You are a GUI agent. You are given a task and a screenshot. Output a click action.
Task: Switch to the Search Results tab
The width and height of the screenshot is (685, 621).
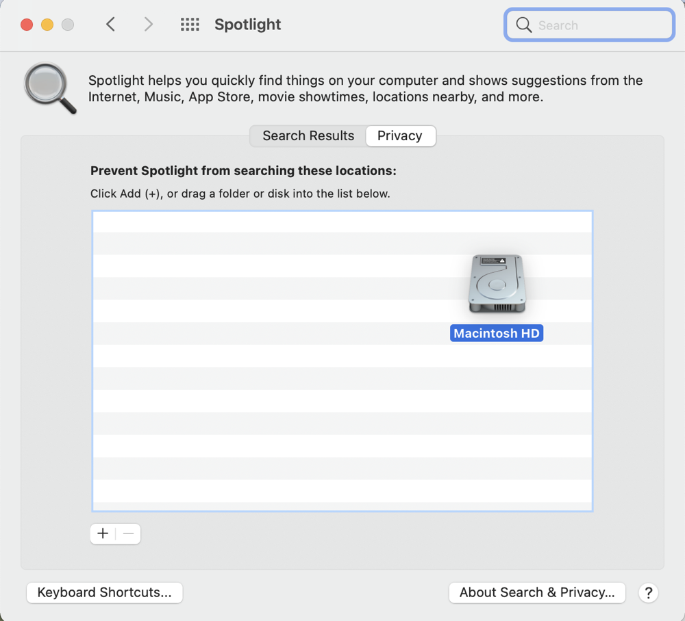(308, 135)
